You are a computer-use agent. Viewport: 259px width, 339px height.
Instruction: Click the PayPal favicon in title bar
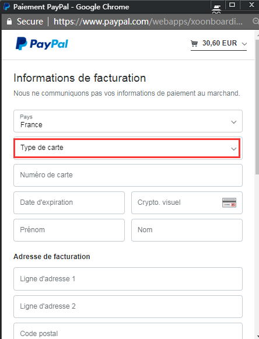pyautogui.click(x=7, y=6)
